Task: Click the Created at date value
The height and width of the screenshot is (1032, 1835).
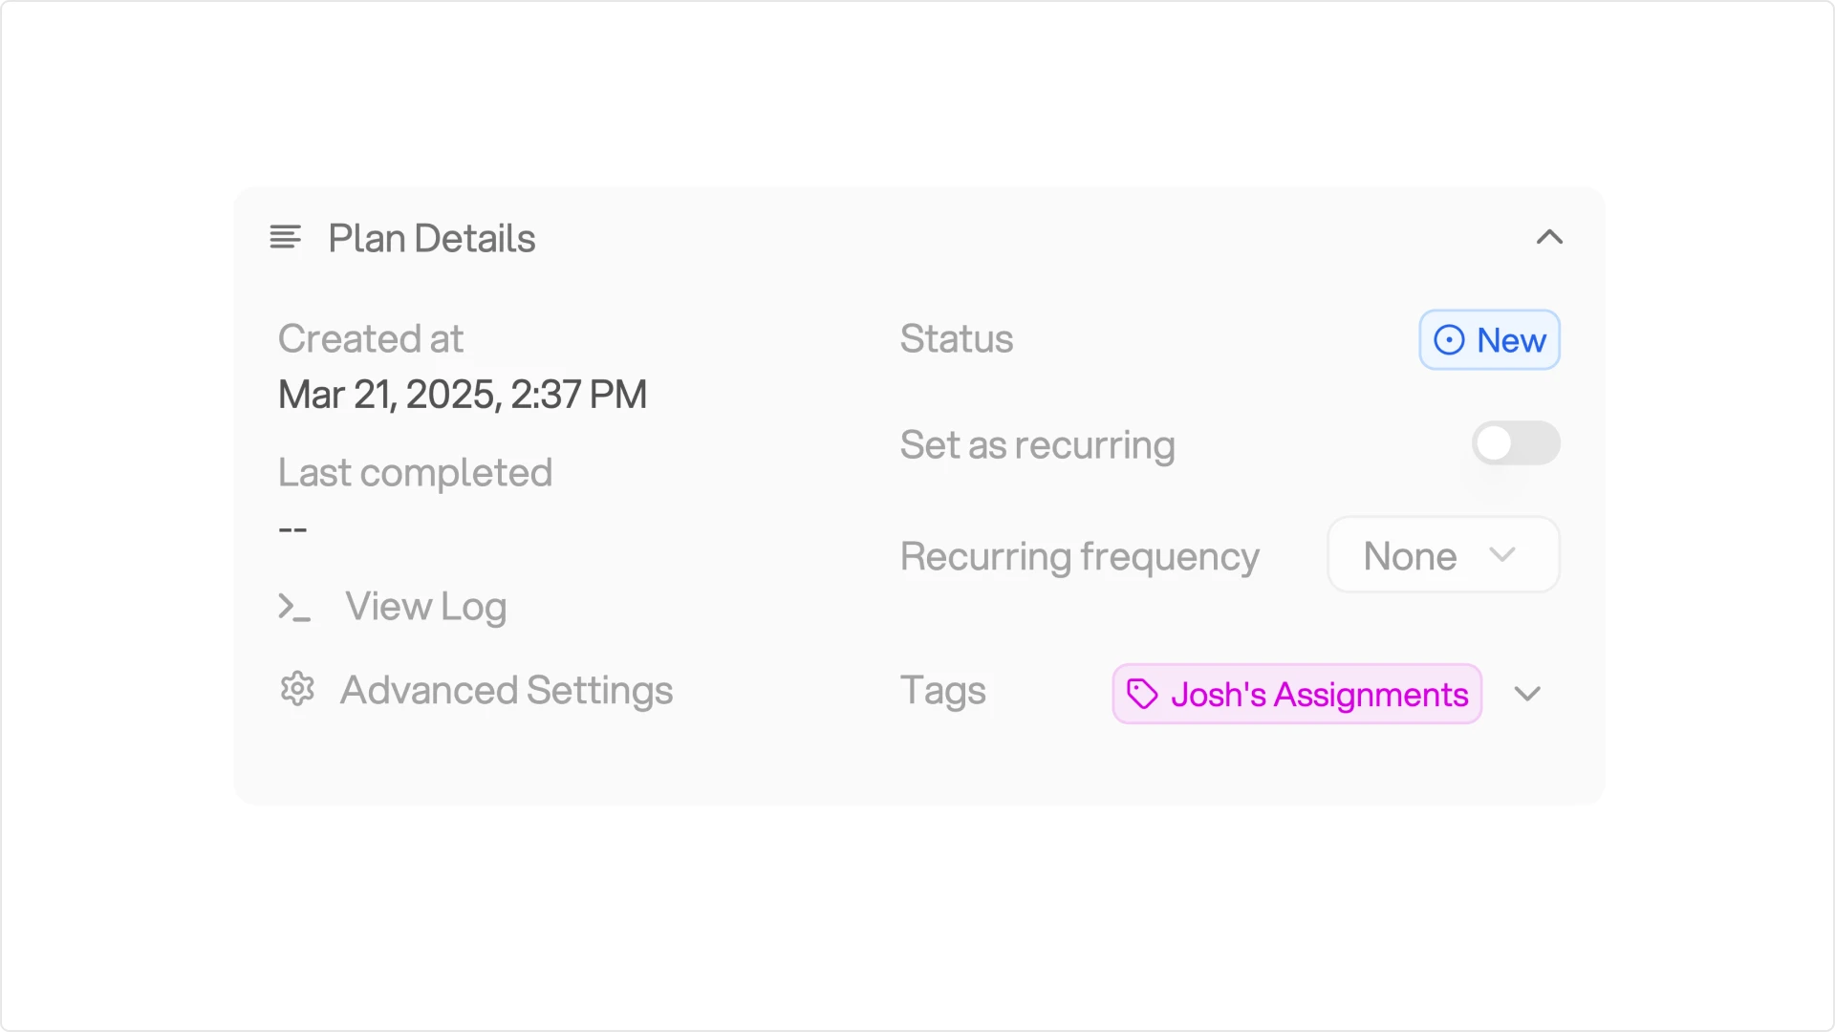Action: [463, 394]
